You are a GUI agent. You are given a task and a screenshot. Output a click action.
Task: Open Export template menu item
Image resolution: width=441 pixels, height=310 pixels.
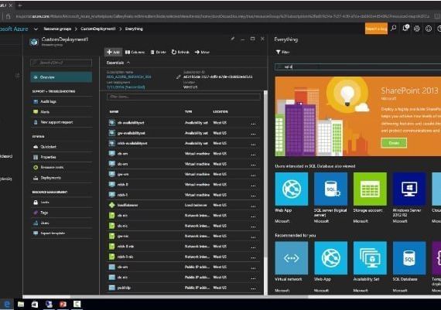(x=61, y=233)
